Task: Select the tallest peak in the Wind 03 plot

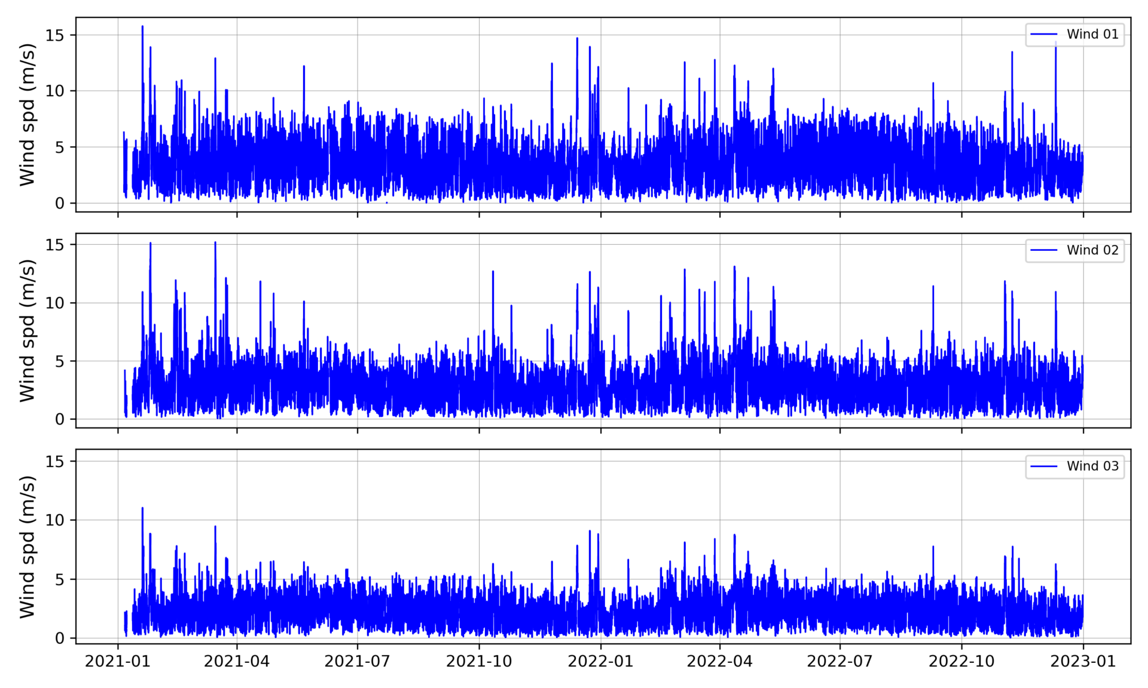Action: point(142,508)
